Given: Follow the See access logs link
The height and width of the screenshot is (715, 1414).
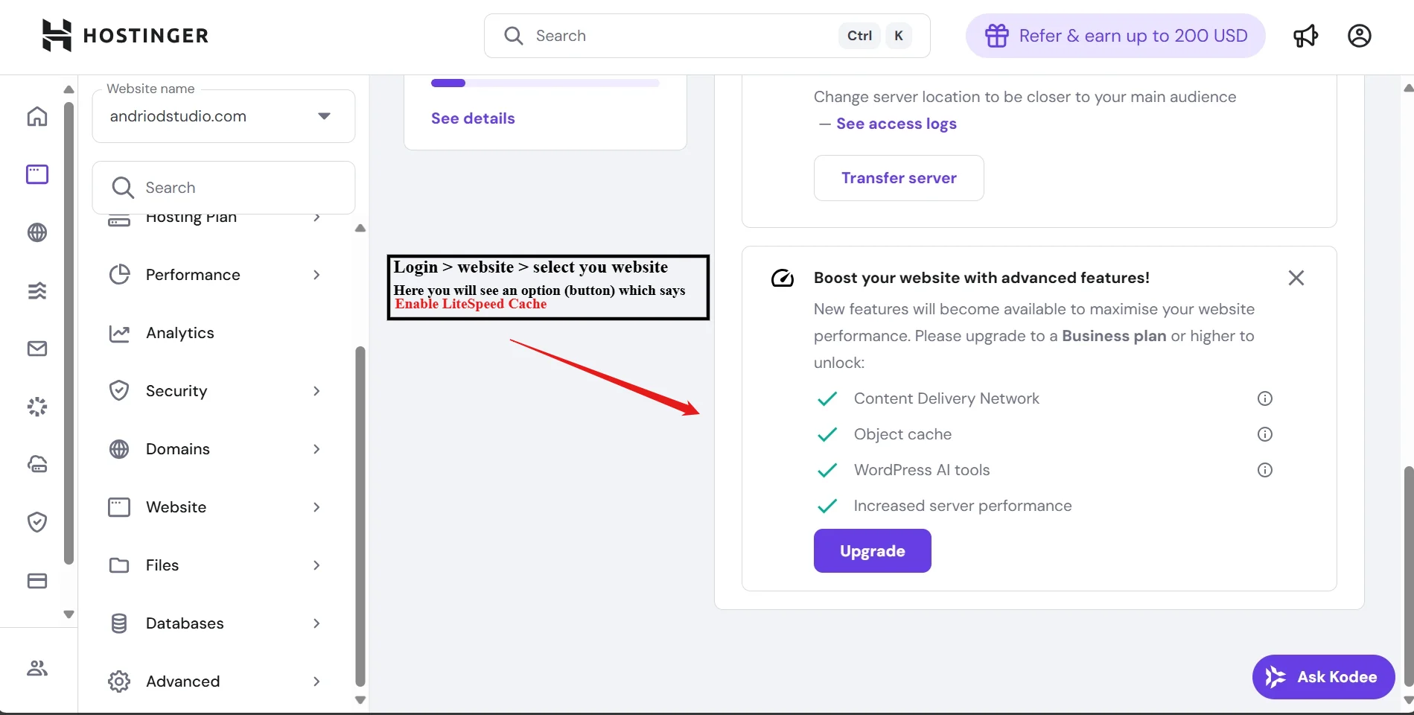Looking at the screenshot, I should 896,124.
